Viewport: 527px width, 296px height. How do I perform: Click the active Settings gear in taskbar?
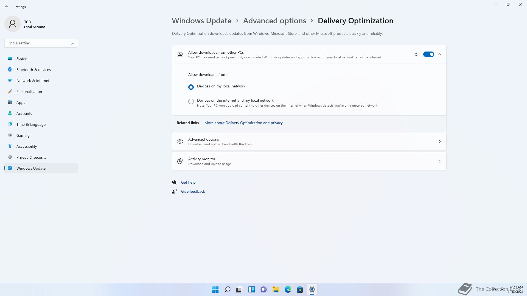312,289
